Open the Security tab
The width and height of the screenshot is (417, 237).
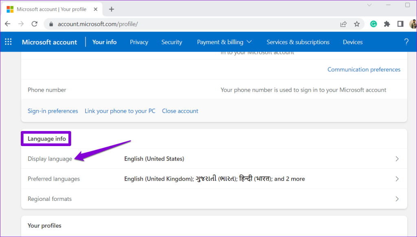pos(171,42)
